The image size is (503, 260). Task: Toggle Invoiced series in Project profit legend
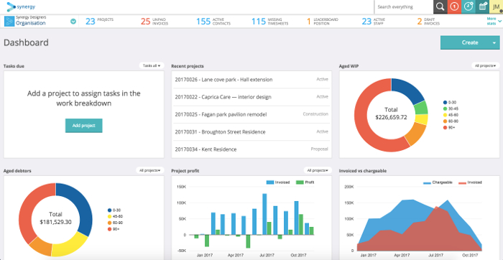[x=279, y=182]
